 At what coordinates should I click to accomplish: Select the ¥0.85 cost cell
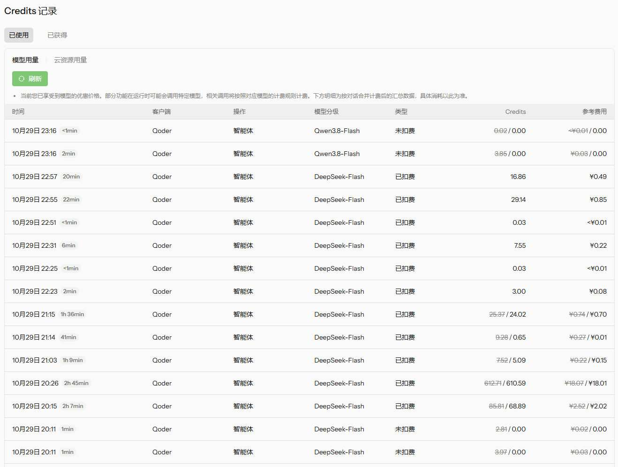[x=598, y=200]
